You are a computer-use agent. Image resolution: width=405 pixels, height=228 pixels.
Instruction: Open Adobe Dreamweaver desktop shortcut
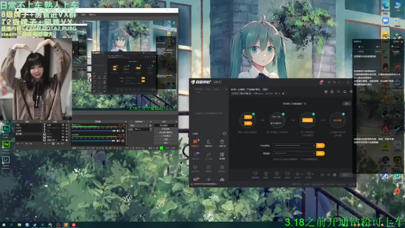coord(6,146)
